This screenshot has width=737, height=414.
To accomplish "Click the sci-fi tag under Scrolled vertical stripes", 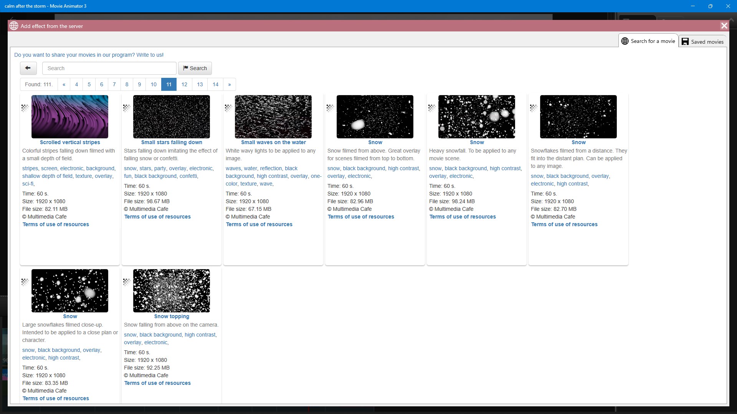I will (28, 183).
